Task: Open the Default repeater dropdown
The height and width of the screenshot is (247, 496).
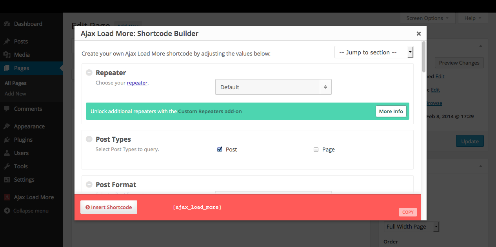Action: pyautogui.click(x=273, y=87)
